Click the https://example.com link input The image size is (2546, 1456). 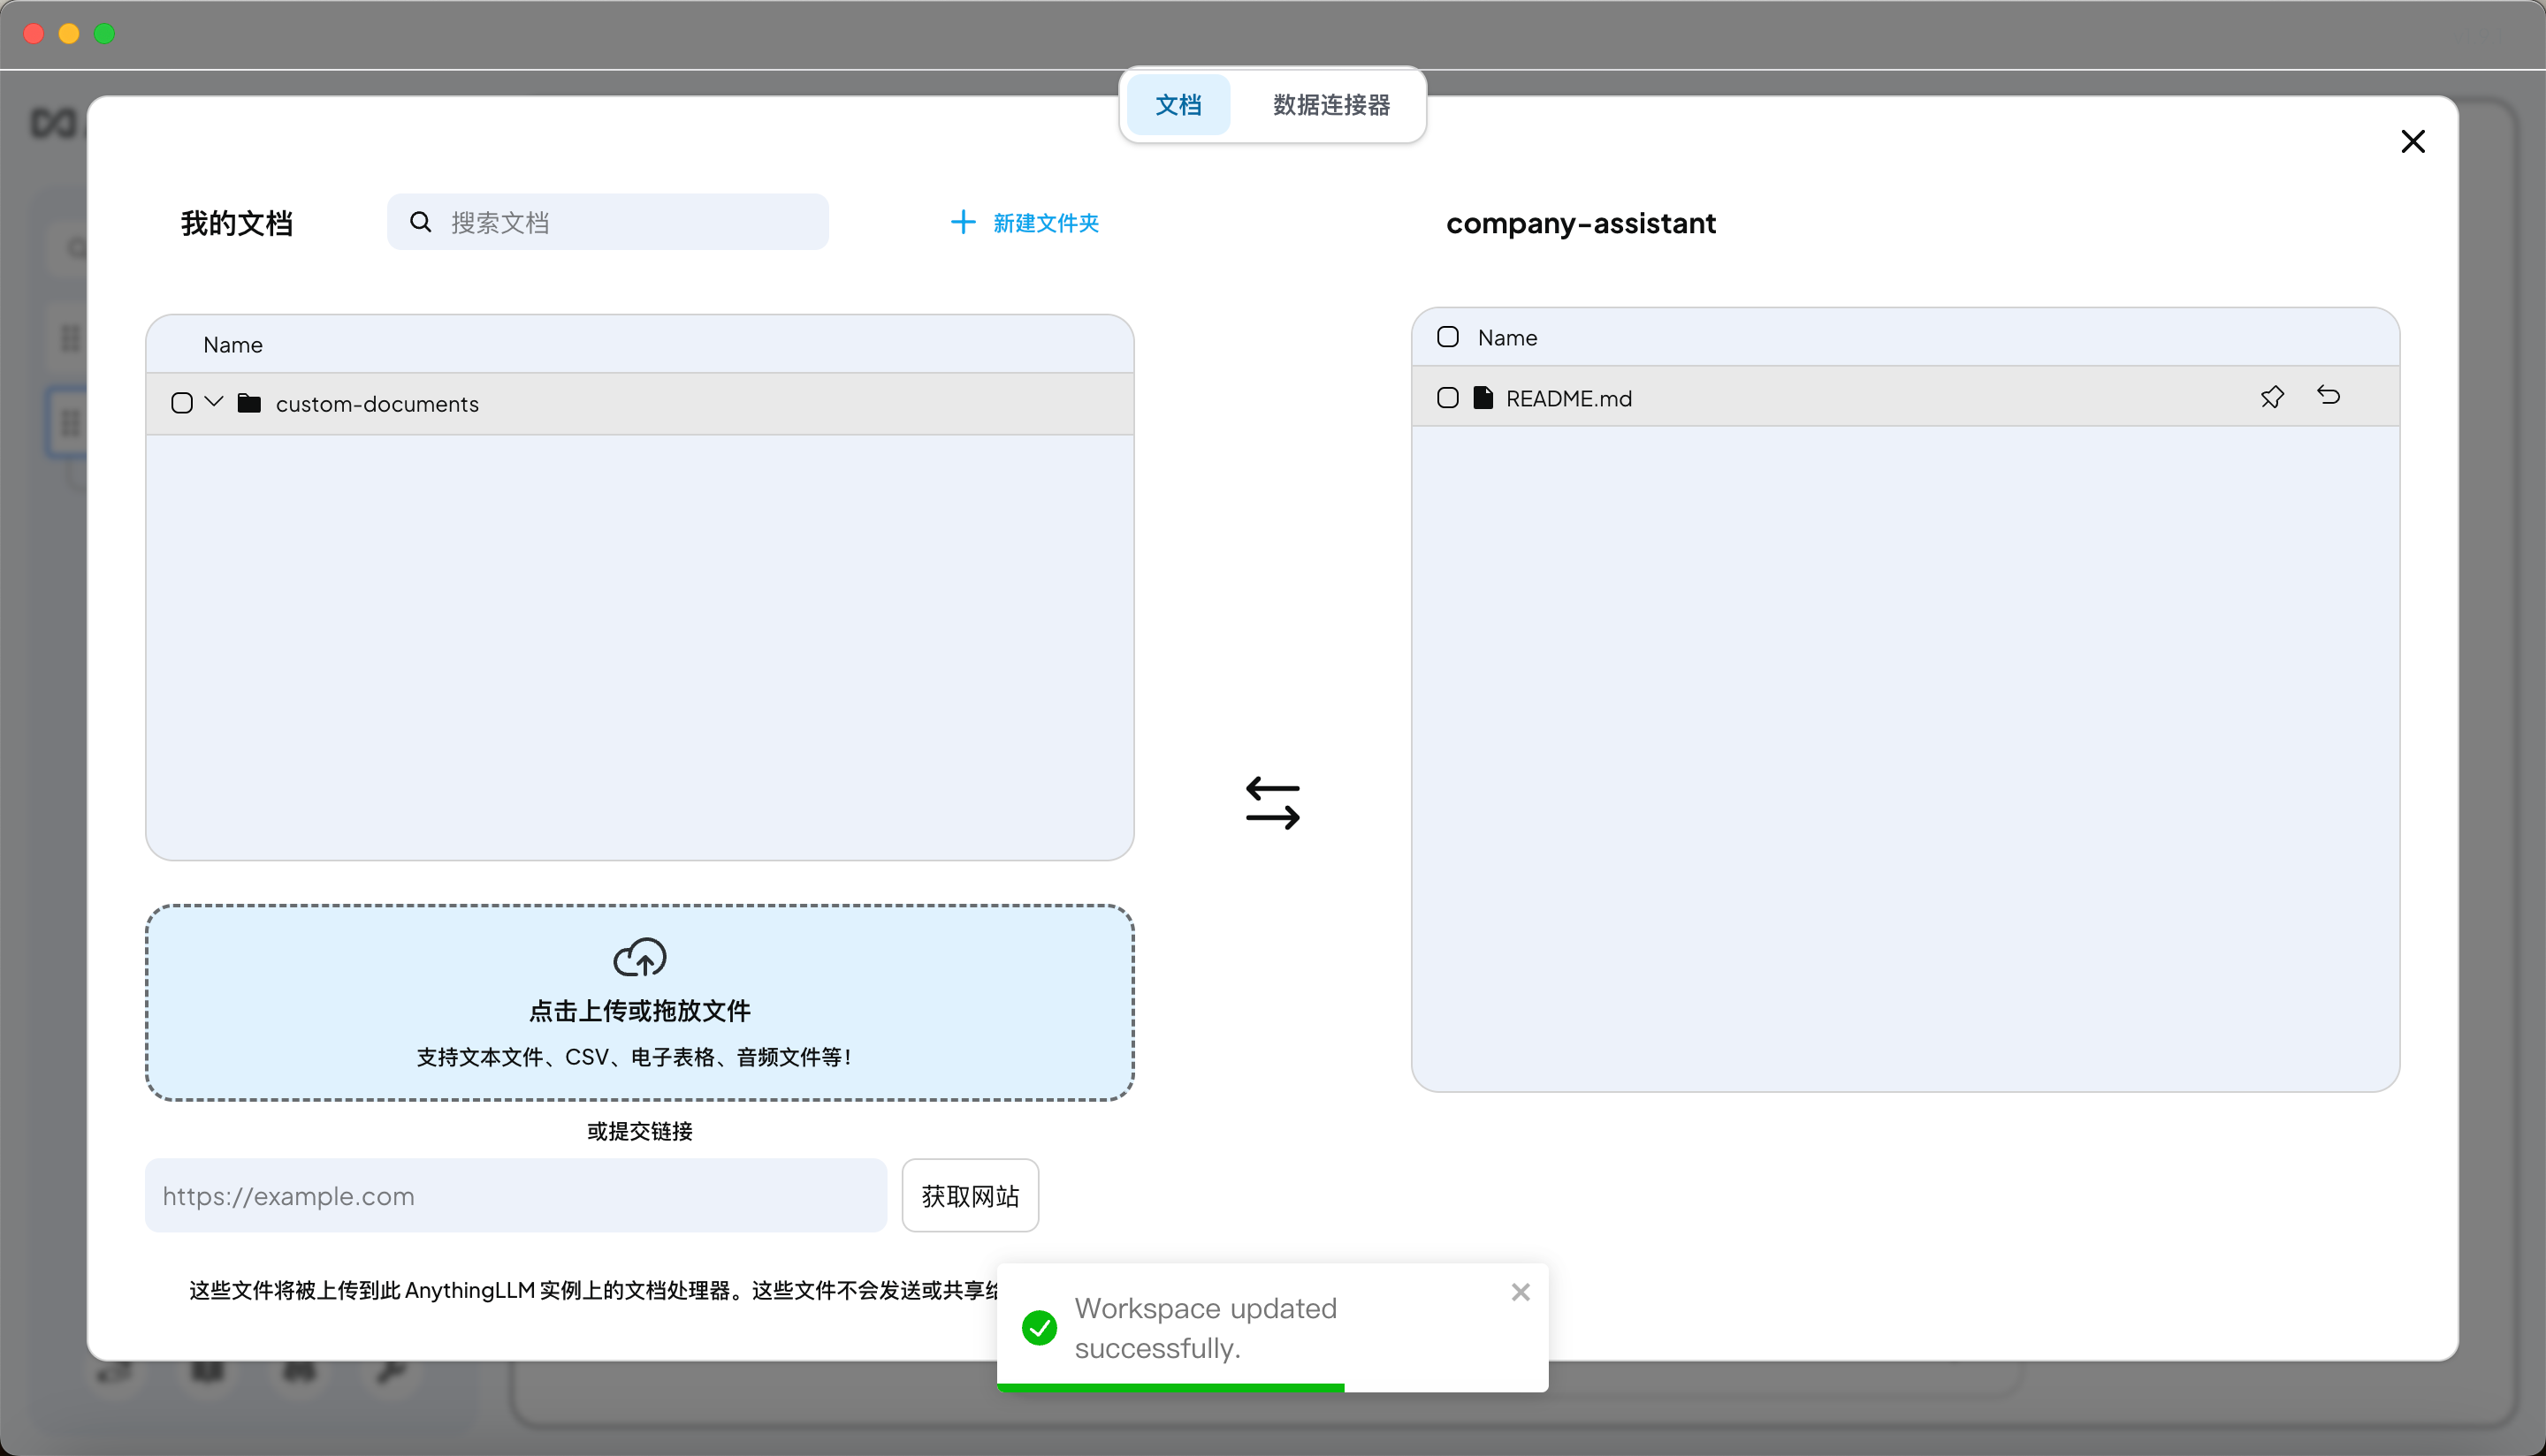pyautogui.click(x=515, y=1196)
